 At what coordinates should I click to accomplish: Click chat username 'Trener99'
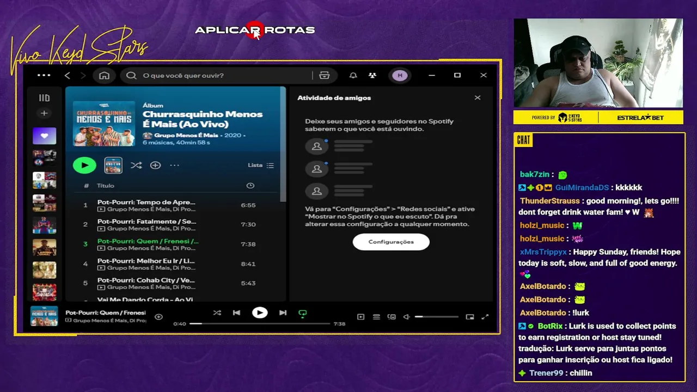tap(546, 373)
